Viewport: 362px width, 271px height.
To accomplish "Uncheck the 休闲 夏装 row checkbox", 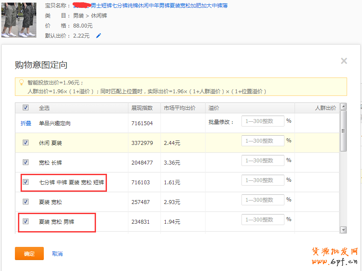I will click(x=25, y=143).
